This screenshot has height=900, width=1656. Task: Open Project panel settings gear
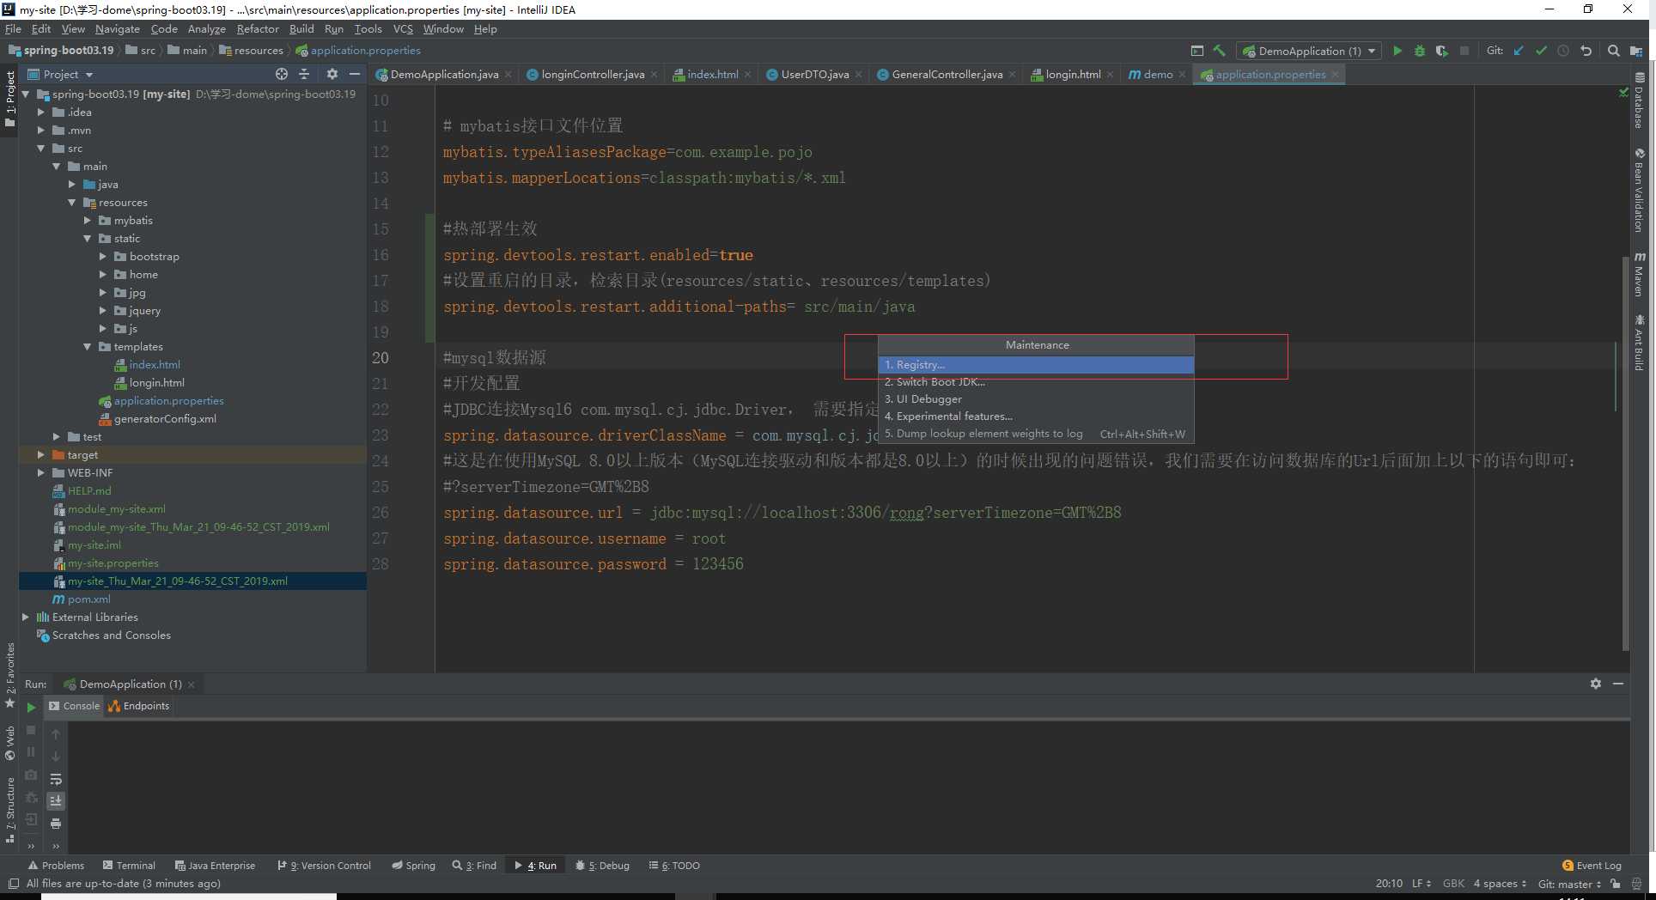(x=332, y=74)
